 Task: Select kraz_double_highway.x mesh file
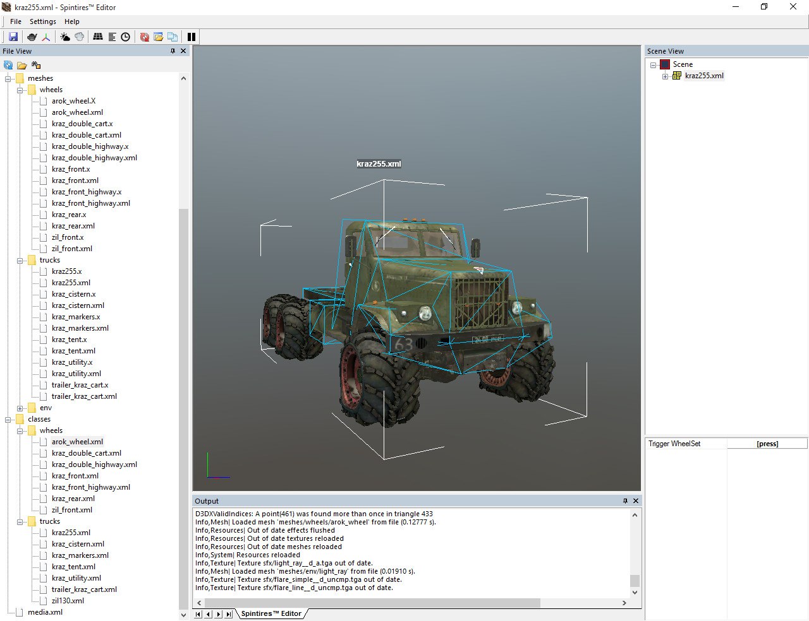(90, 146)
